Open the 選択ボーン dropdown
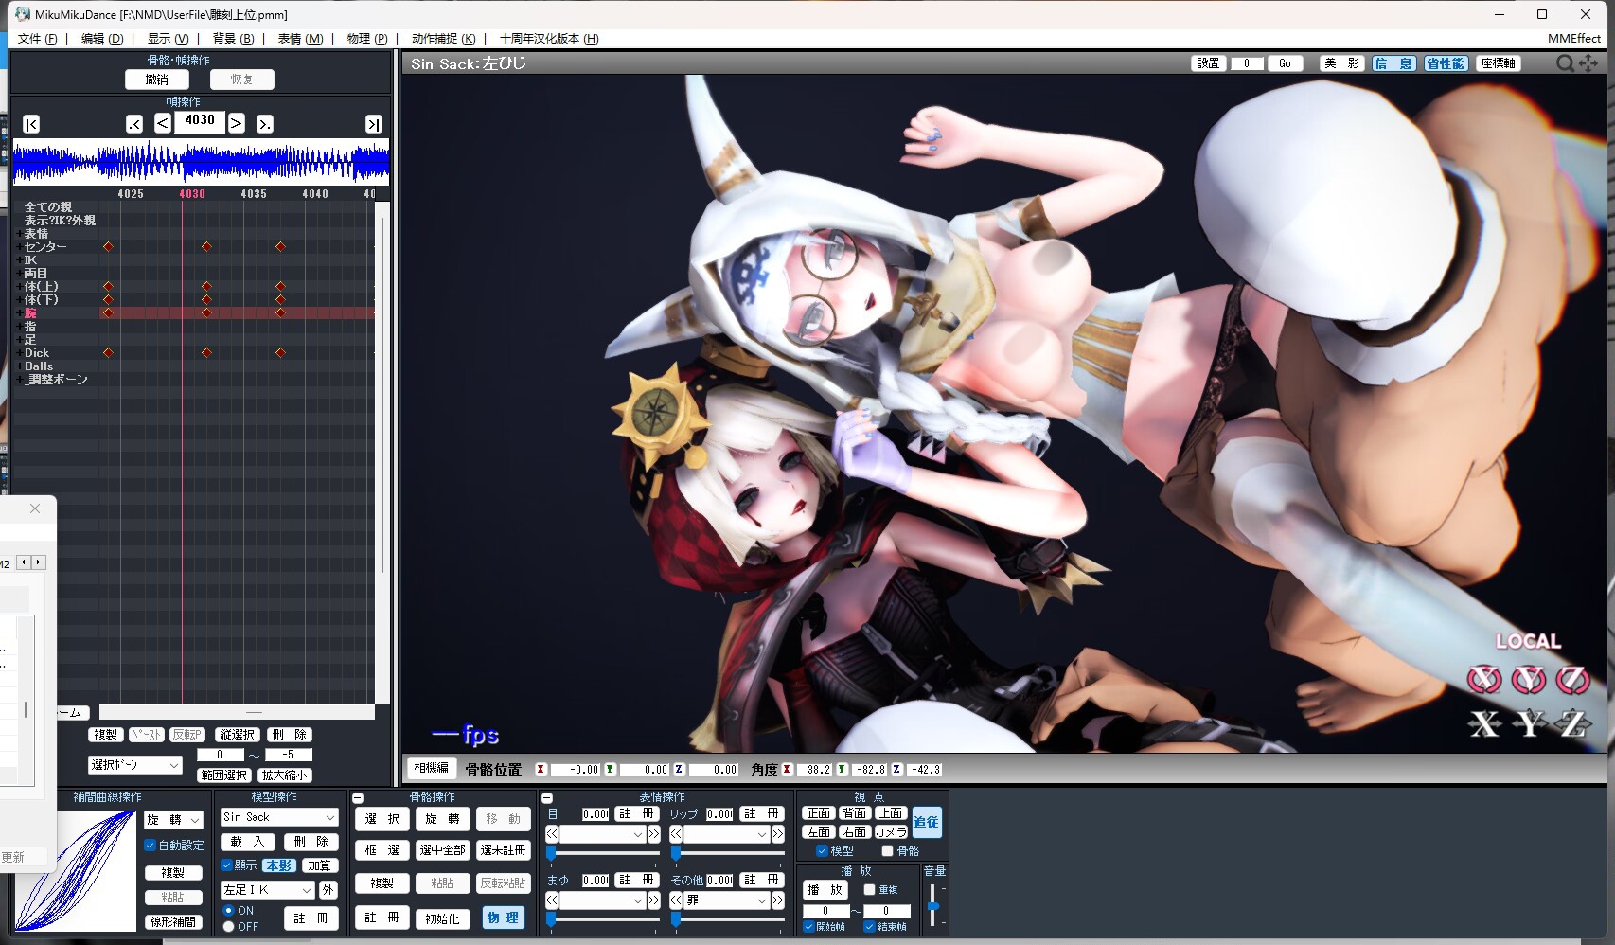 coord(135,765)
